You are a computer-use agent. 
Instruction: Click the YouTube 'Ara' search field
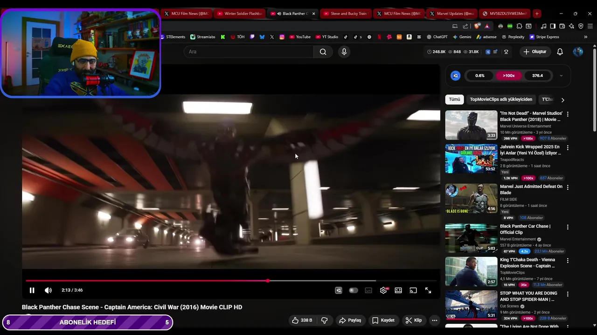249,52
